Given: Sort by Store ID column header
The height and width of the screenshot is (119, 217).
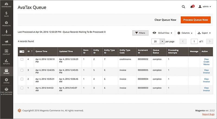Looking at the screenshot, I should coord(87,51).
